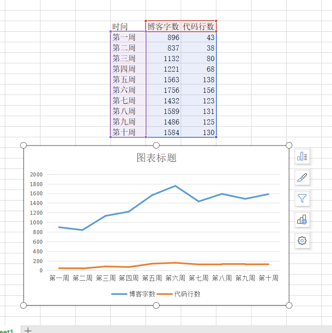This screenshot has width=332, height=333.
Task: Click the cell containing 138
Action: click(x=198, y=79)
